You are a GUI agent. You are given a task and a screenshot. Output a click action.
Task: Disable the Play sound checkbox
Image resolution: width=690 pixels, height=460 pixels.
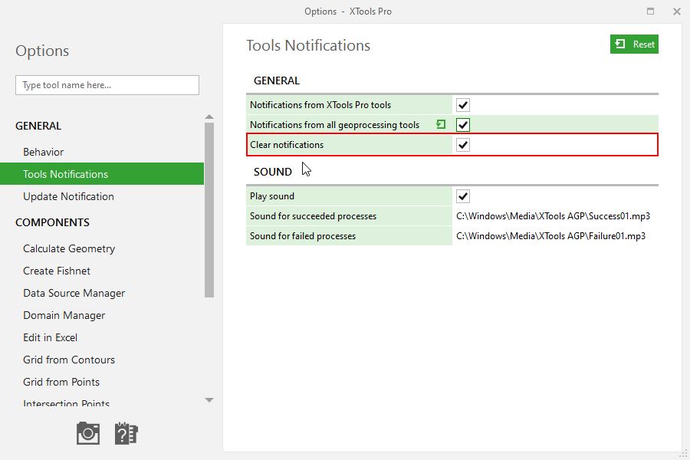463,196
